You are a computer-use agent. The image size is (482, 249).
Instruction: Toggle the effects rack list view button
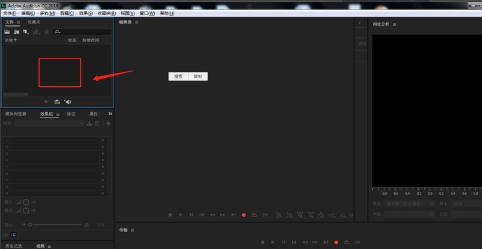13,235
